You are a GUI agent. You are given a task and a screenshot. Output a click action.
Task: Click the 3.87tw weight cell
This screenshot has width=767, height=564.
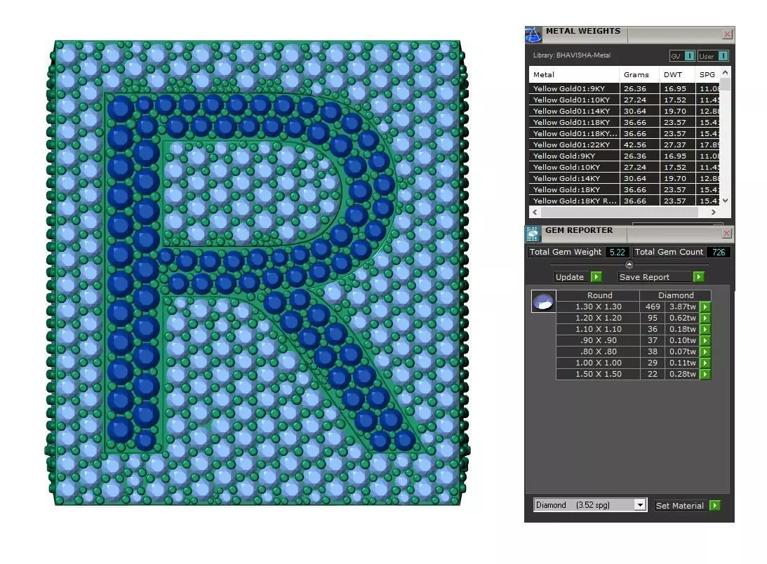[682, 307]
